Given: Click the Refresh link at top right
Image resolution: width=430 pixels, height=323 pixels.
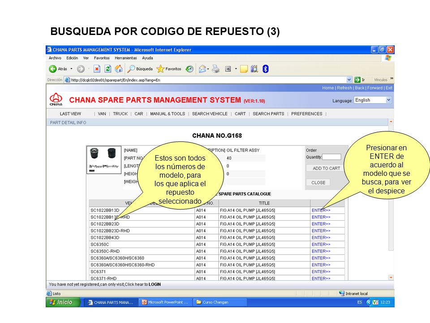Looking at the screenshot, I should click(344, 88).
